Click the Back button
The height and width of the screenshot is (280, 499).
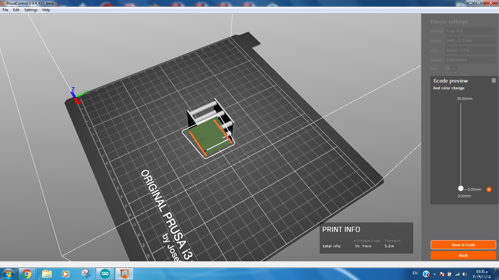(x=463, y=255)
